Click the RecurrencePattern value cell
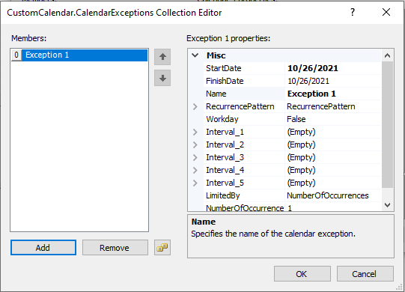Image resolution: width=405 pixels, height=292 pixels. [x=332, y=106]
